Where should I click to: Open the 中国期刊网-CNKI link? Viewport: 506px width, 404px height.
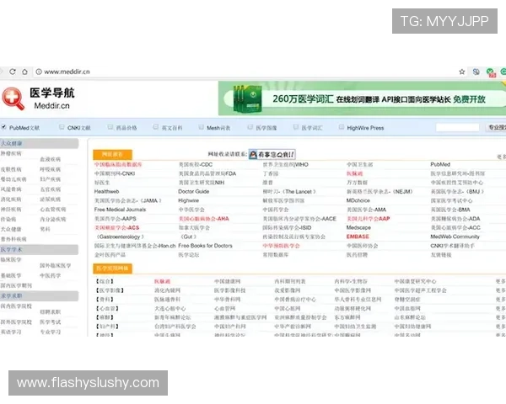[x=115, y=173]
